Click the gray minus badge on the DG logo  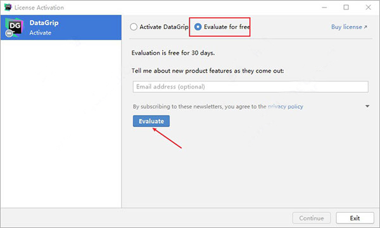[9, 33]
